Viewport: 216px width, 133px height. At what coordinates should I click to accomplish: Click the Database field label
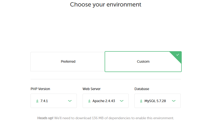(x=142, y=89)
